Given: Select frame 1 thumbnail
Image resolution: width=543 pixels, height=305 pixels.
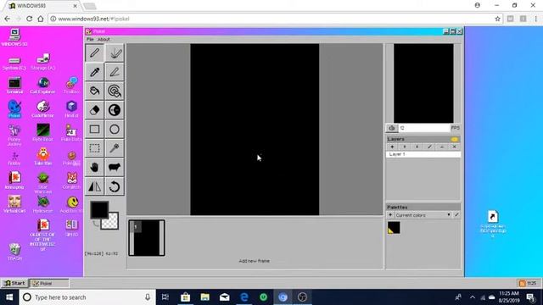Looking at the screenshot, I should tap(147, 238).
